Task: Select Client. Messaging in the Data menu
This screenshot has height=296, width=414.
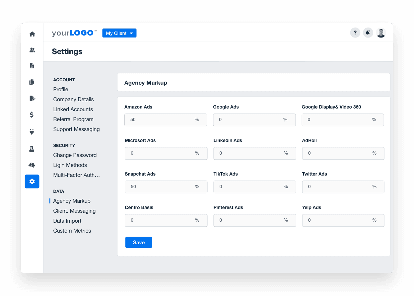Action: [x=74, y=211]
